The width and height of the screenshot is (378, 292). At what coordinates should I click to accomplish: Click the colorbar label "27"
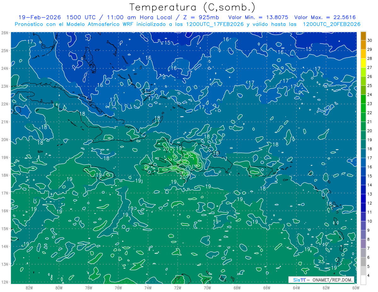[369, 67]
